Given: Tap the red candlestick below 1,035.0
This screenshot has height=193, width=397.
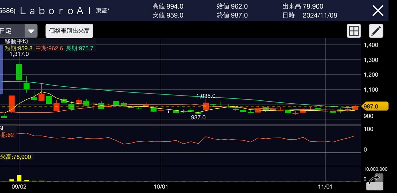Looking at the screenshot, I should point(206,106).
